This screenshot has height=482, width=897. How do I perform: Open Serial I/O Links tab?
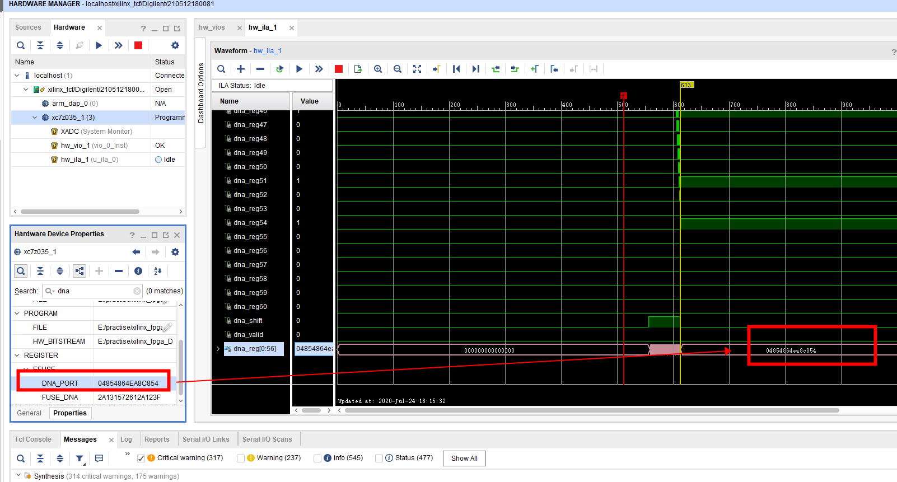[x=206, y=439]
